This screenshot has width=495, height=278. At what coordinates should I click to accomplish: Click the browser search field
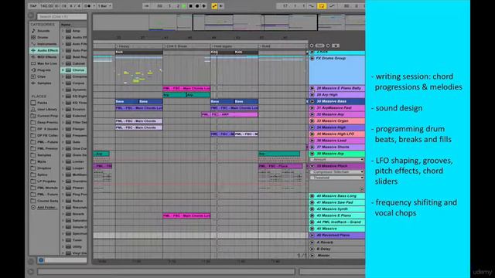click(x=62, y=16)
